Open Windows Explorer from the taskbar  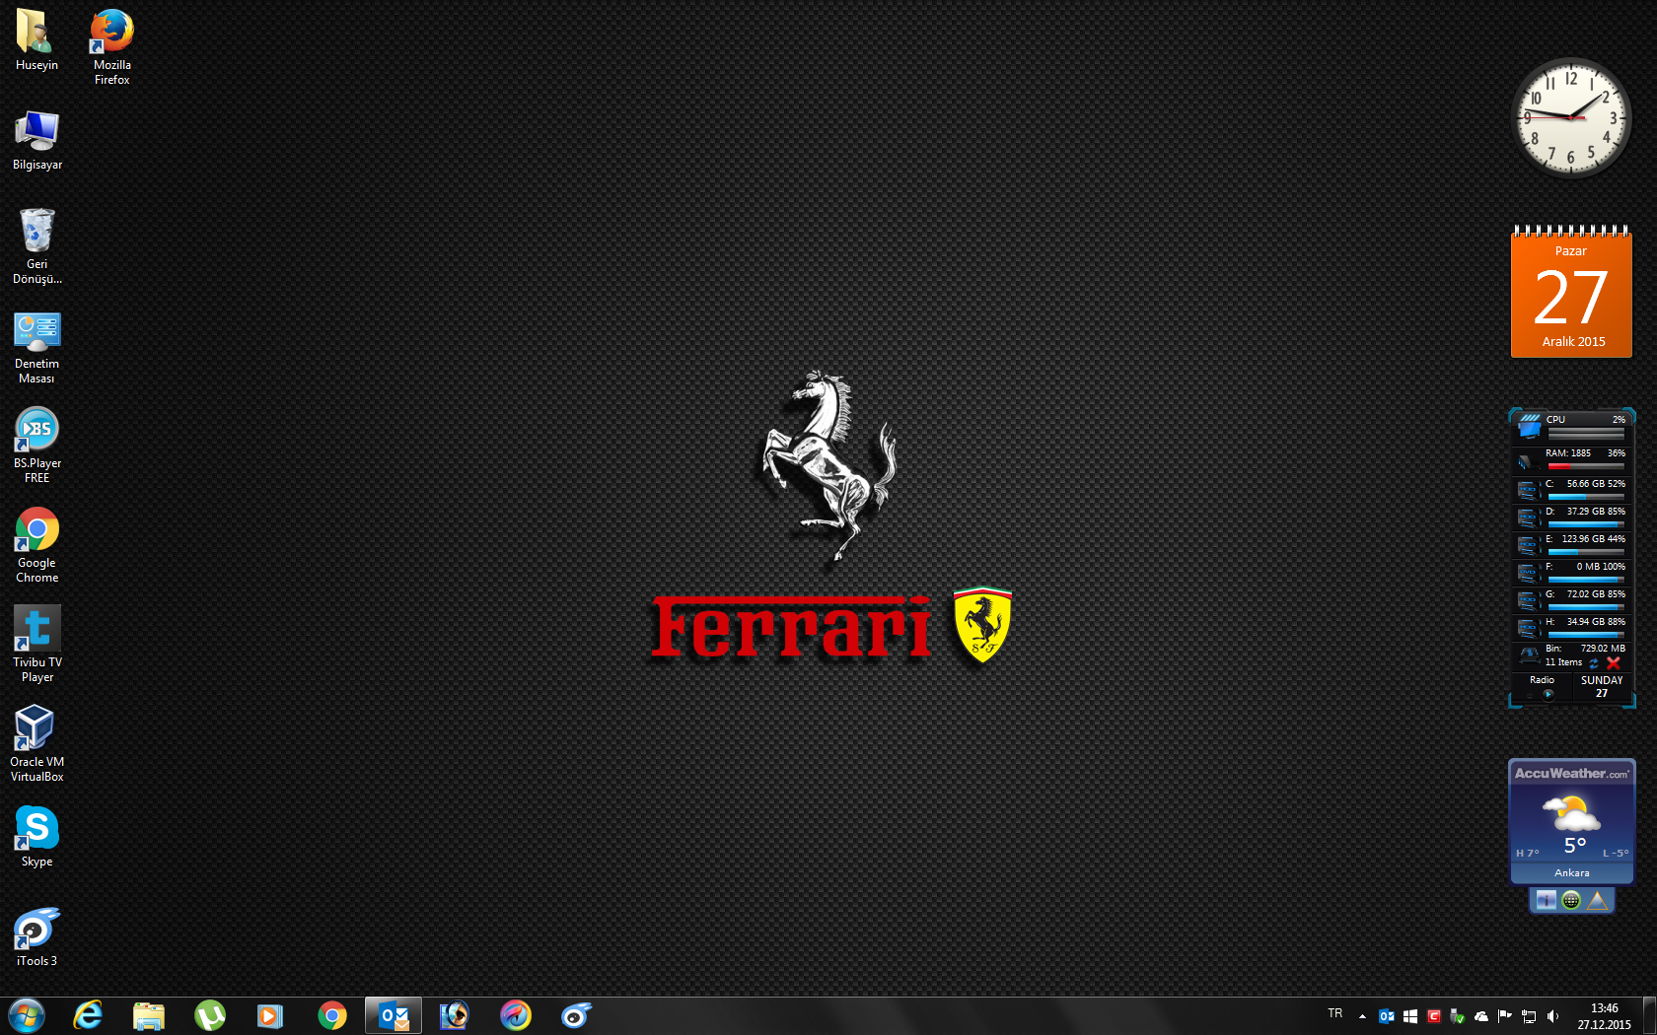(149, 1015)
